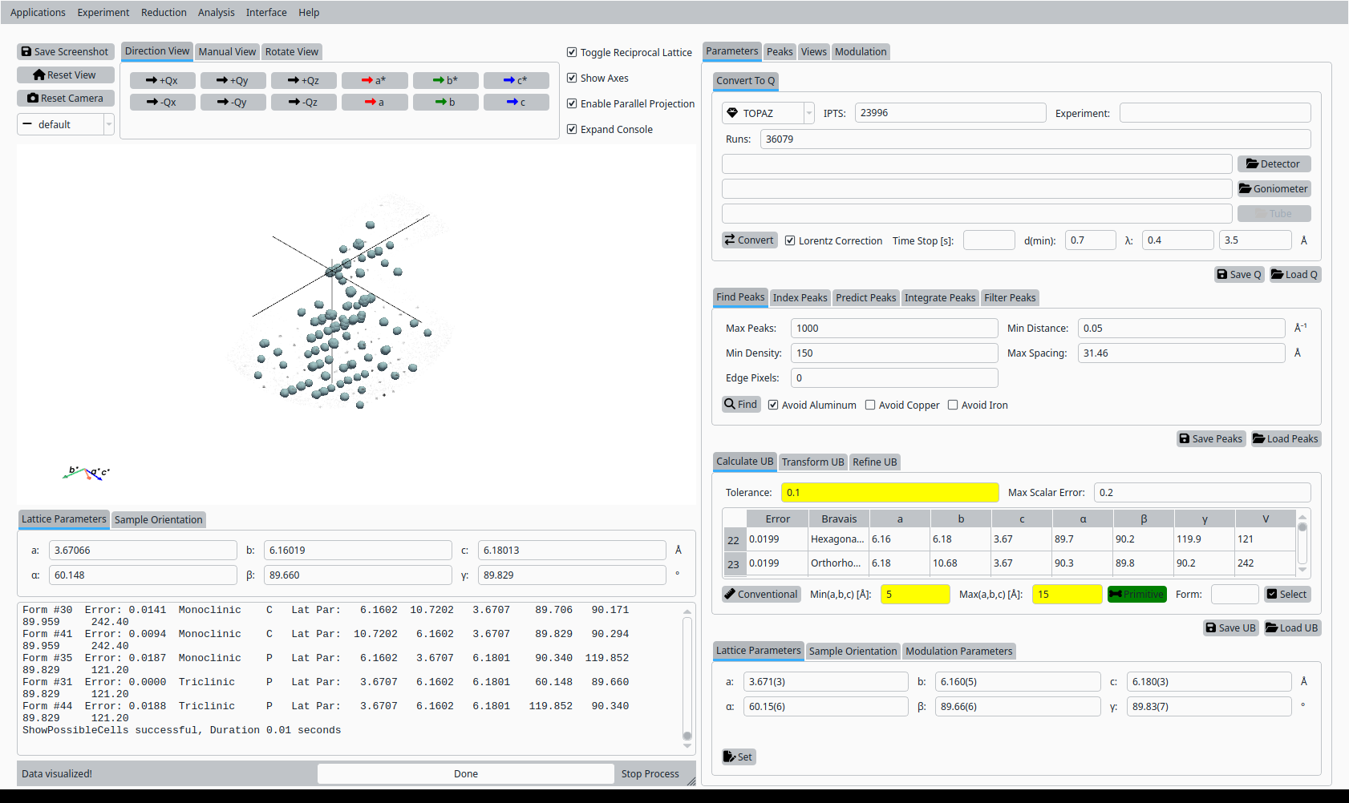Uncheck the Lorentz Correction option
Image resolution: width=1349 pixels, height=803 pixels.
point(790,241)
